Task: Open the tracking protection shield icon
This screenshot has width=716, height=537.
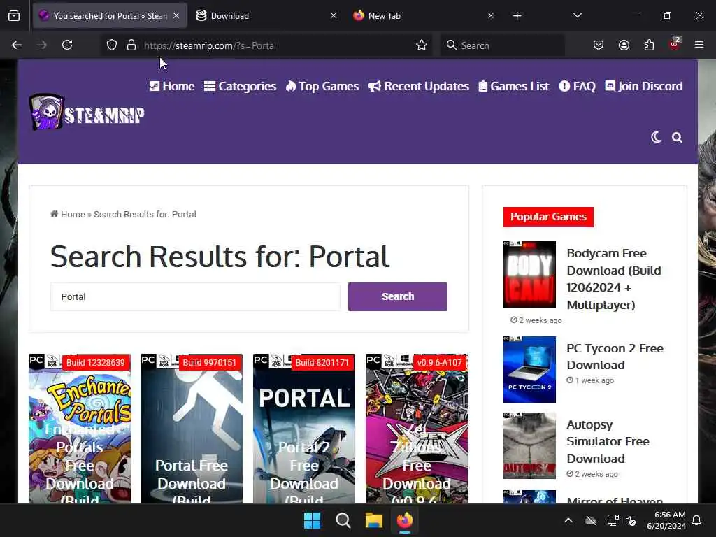Action: [112, 45]
